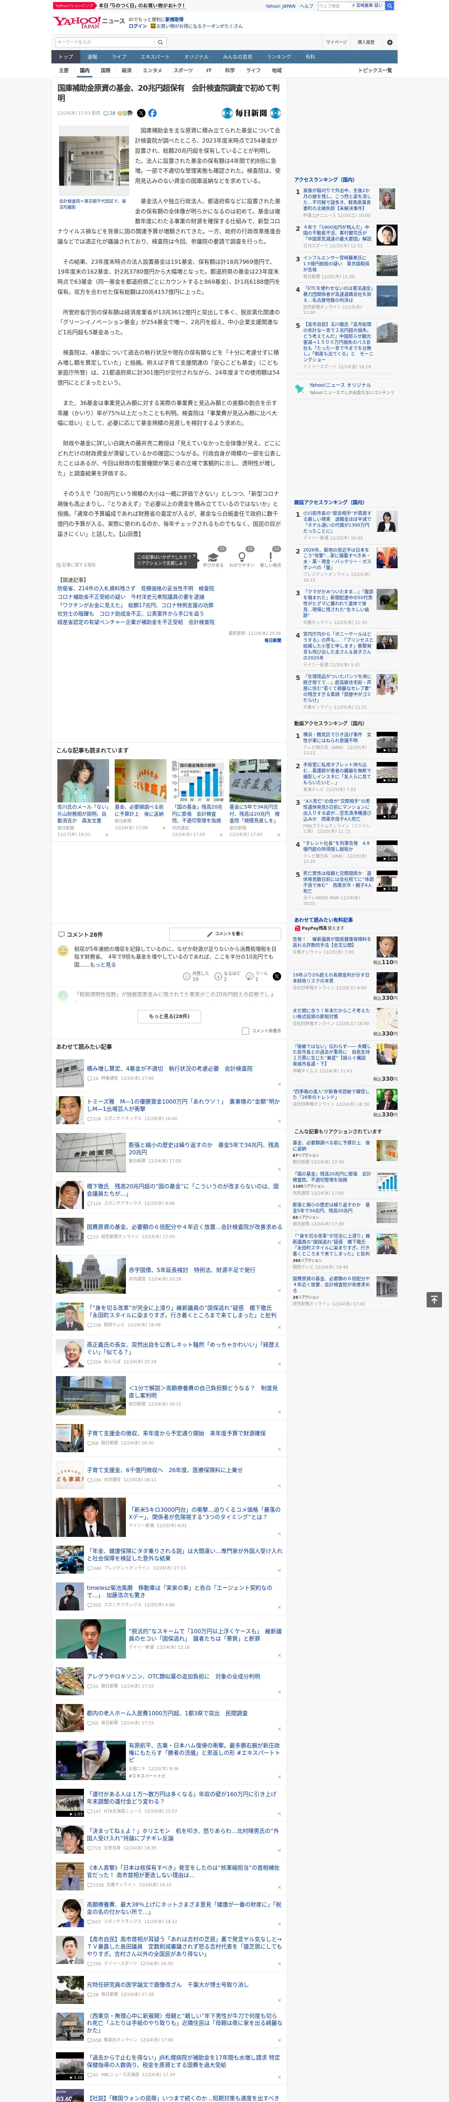The image size is (449, 2102).
Task: Click the Mainichi Shimbun logo near headline
Action: tap(251, 114)
